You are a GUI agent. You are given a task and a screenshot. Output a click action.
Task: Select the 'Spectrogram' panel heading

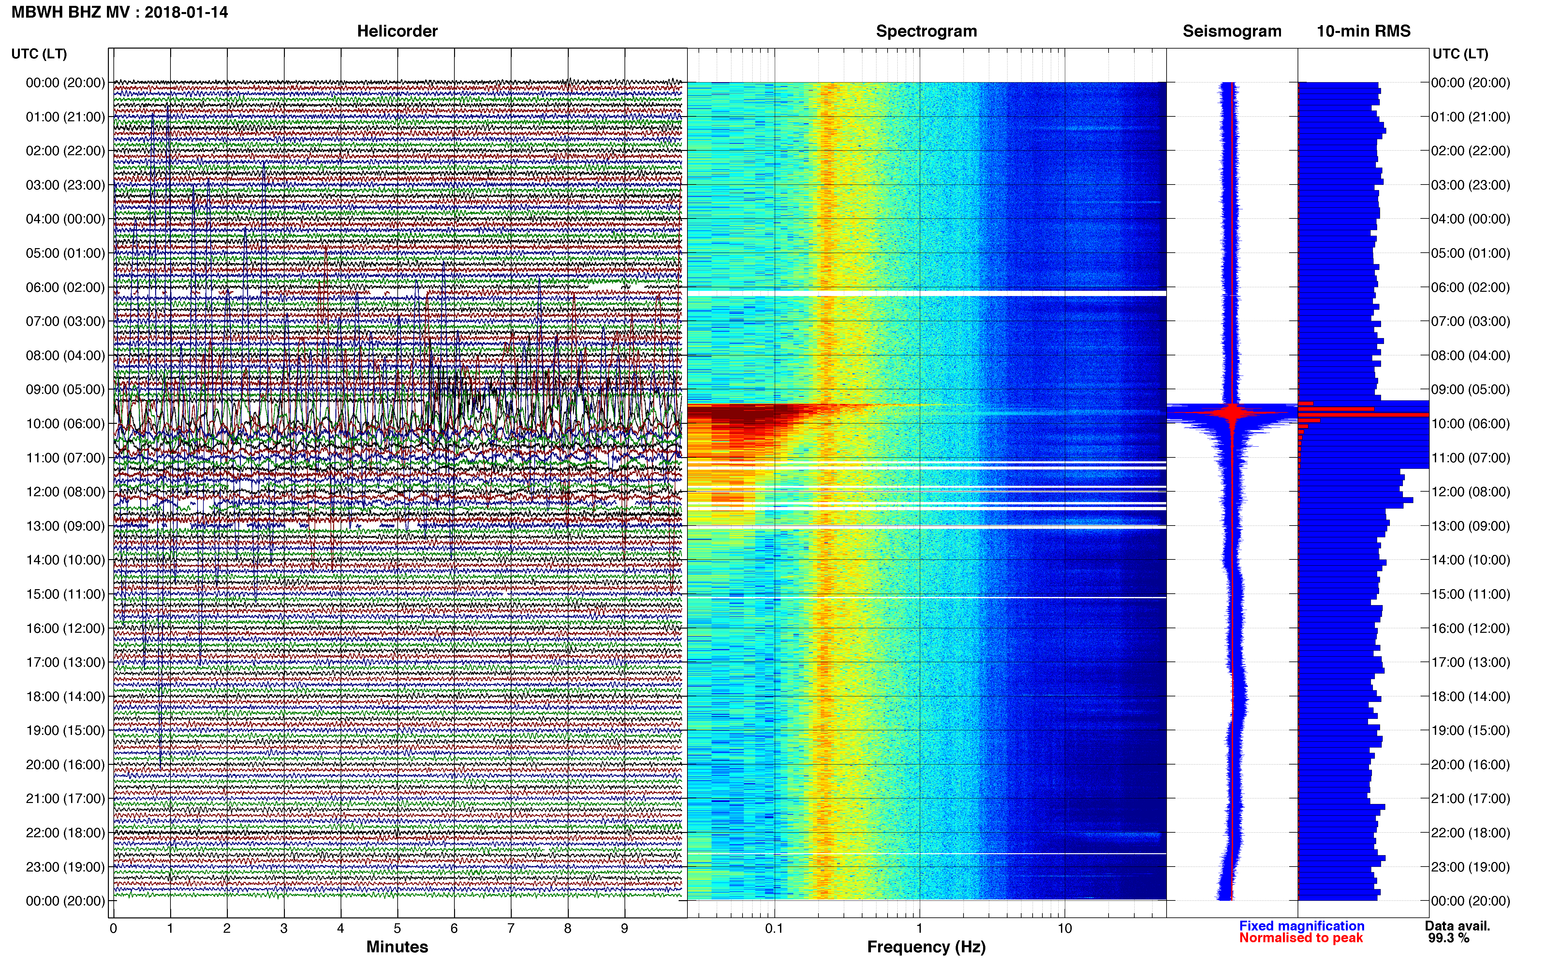[x=926, y=31]
